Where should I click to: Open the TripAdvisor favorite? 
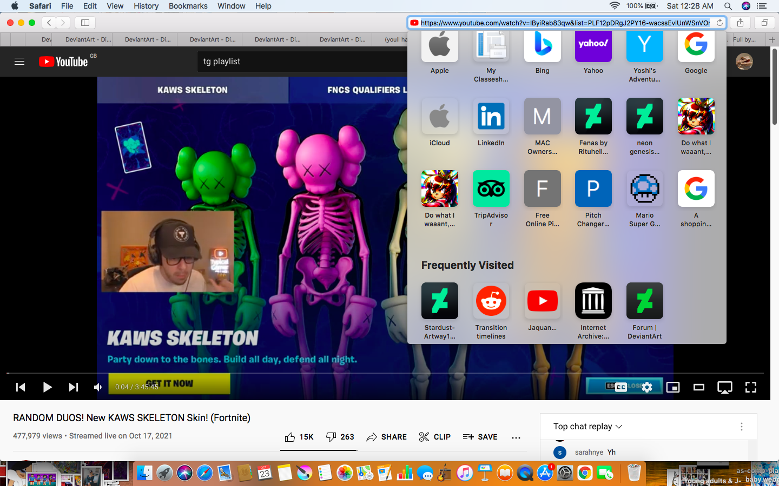point(491,188)
